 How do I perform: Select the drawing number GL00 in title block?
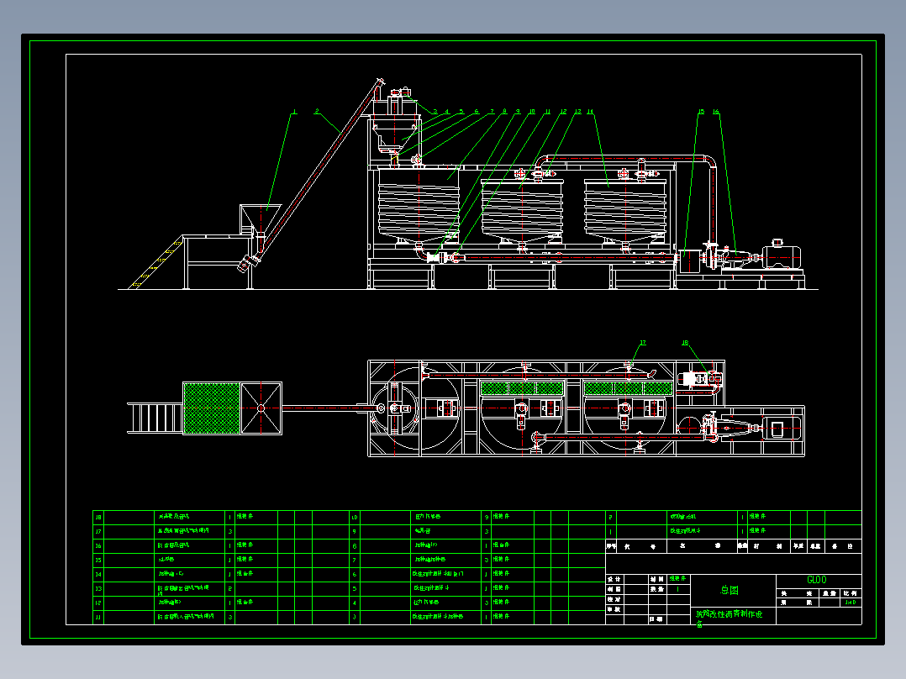click(816, 580)
